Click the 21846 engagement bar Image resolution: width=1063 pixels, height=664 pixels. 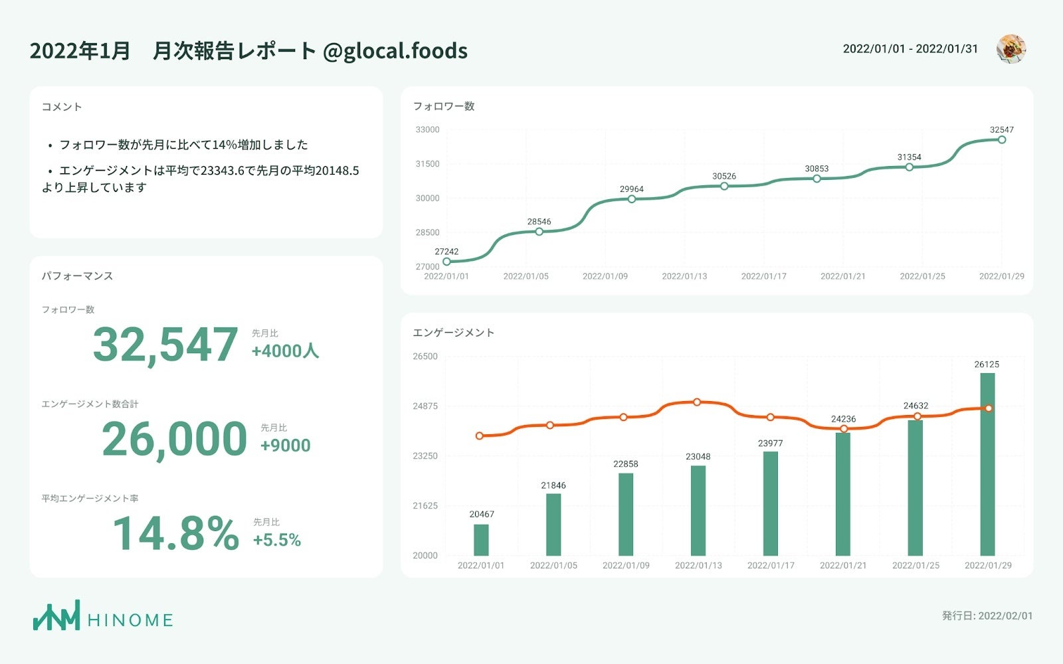click(553, 525)
